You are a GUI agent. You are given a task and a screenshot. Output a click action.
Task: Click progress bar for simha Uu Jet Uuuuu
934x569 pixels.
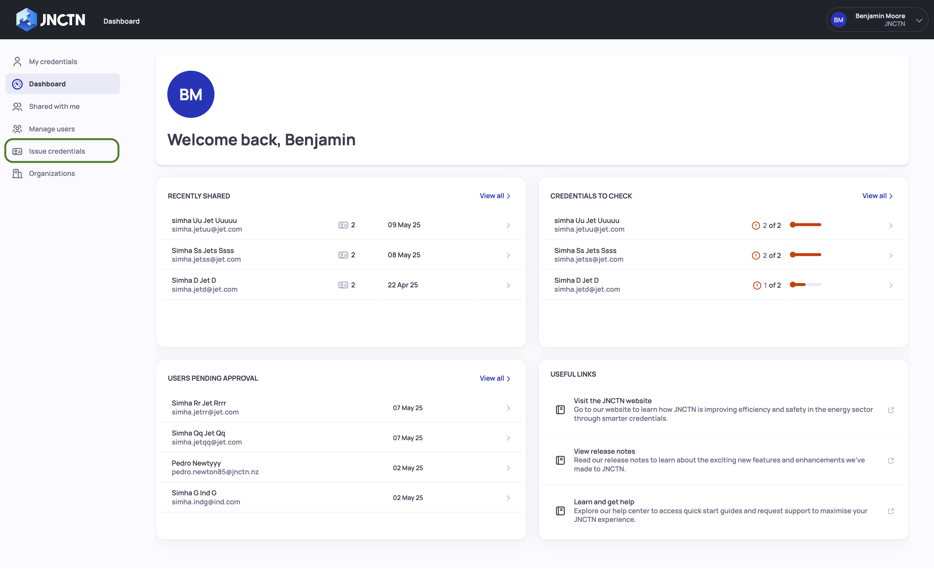click(805, 225)
